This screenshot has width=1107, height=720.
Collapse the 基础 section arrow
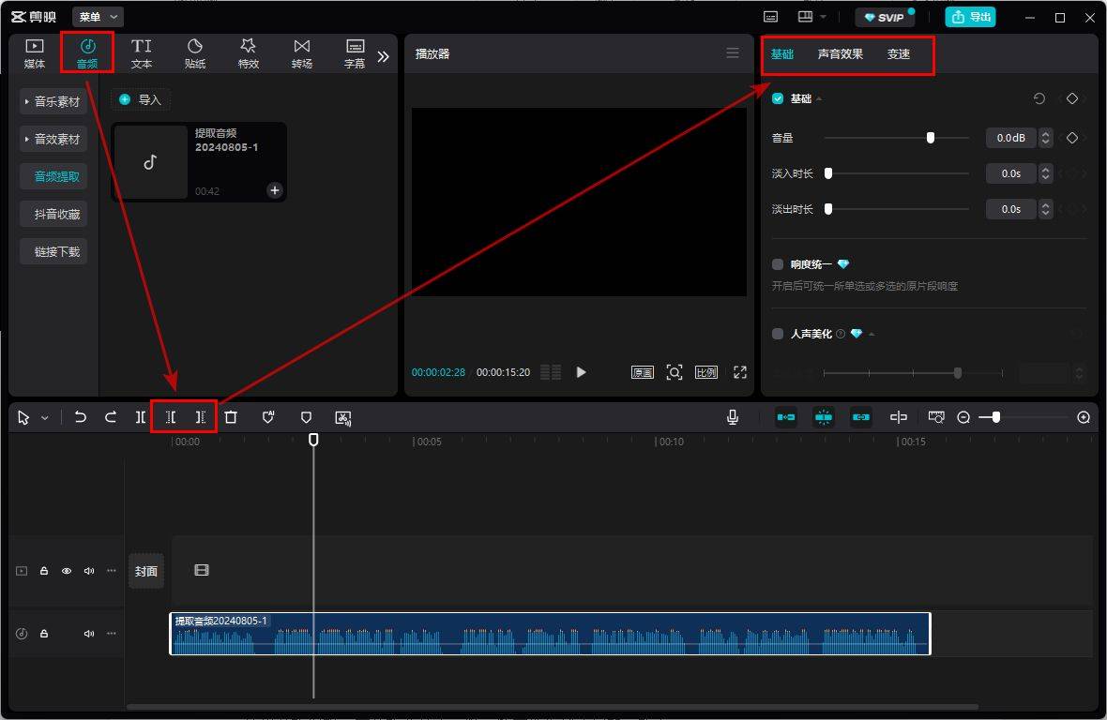(819, 98)
